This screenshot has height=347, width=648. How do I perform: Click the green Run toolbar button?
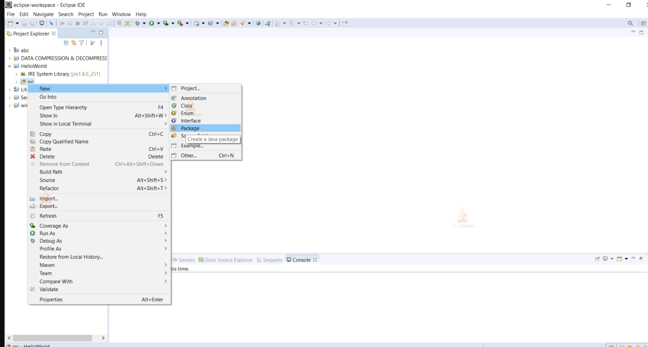(x=151, y=23)
